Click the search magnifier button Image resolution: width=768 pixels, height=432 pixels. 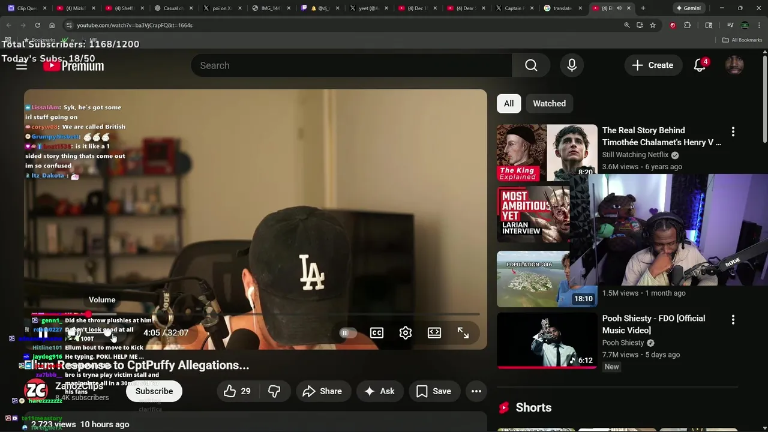coord(531,65)
